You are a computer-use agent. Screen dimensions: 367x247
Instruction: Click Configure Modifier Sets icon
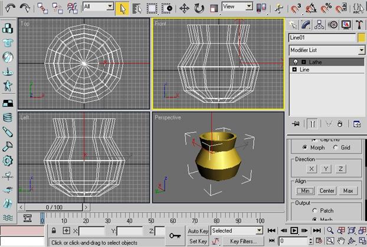click(356, 123)
